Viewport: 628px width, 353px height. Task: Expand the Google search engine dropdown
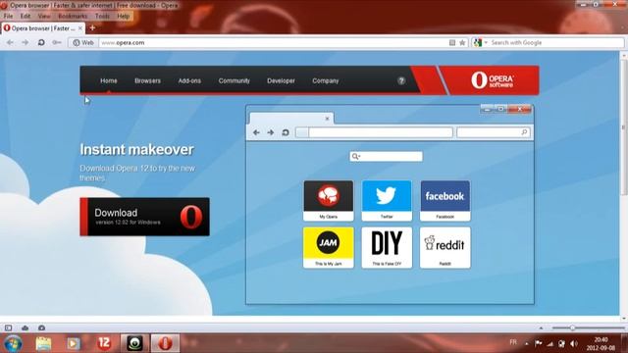point(486,42)
